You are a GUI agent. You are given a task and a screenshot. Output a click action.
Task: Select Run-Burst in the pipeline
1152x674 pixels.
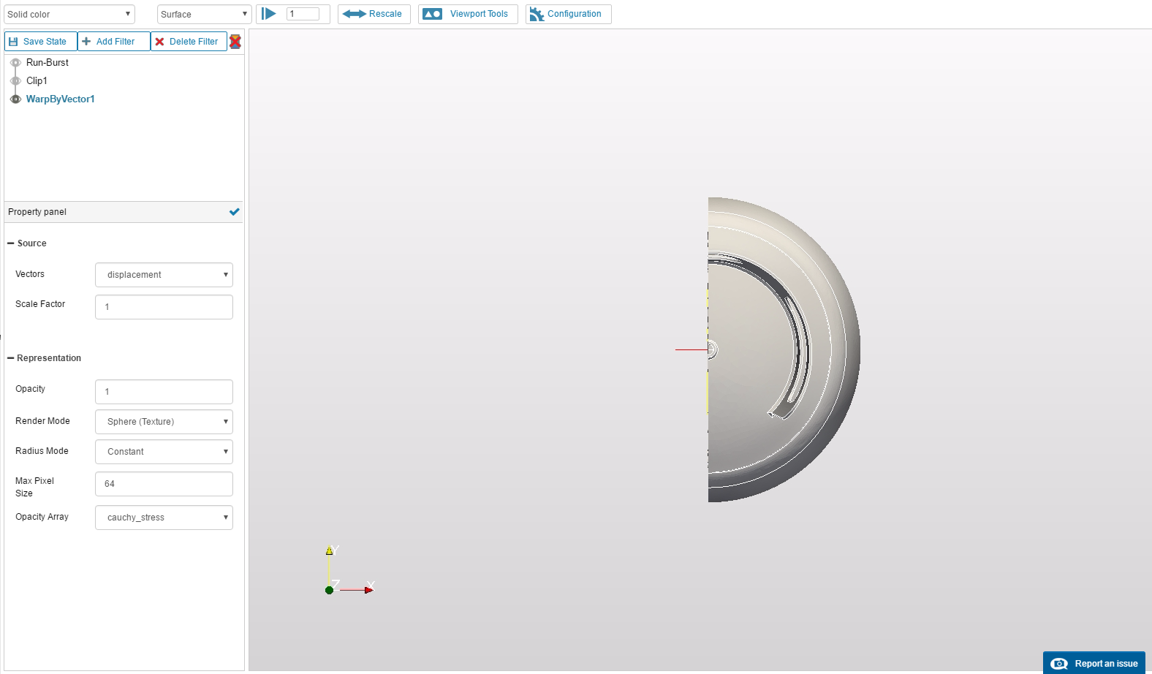48,63
